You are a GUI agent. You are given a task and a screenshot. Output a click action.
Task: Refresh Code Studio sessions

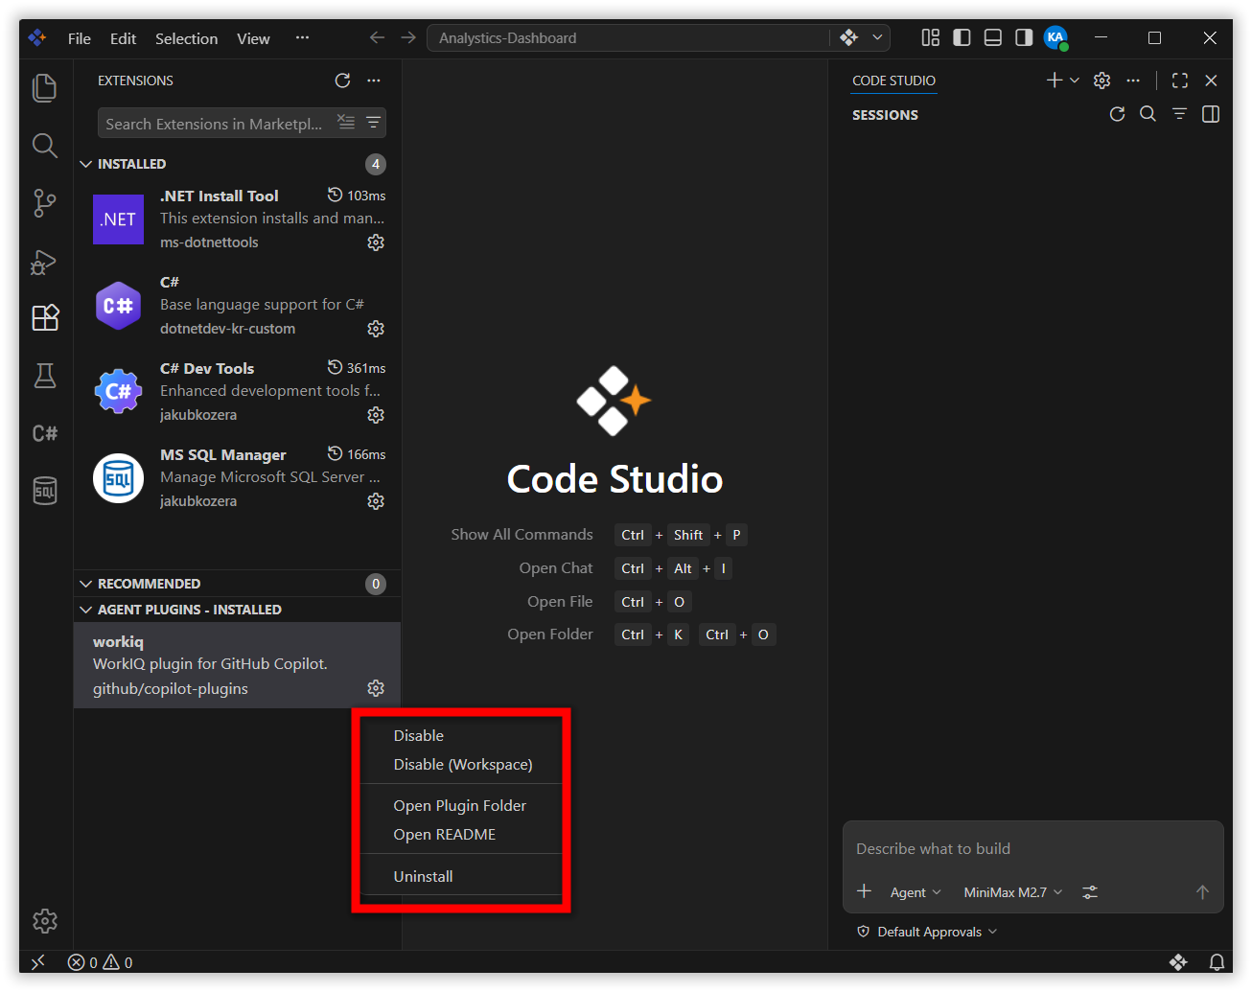tap(1117, 114)
